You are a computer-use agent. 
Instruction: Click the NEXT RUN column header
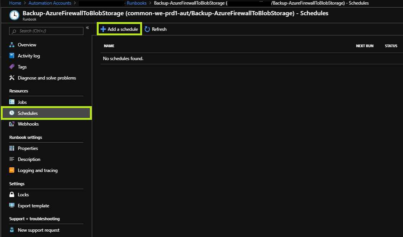[365, 46]
